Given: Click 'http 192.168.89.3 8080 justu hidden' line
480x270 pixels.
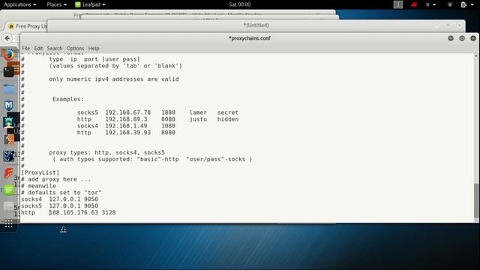Looking at the screenshot, I should (x=157, y=119).
